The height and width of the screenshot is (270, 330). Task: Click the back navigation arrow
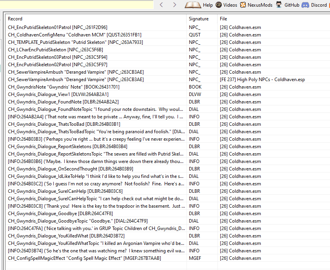tap(161, 5)
